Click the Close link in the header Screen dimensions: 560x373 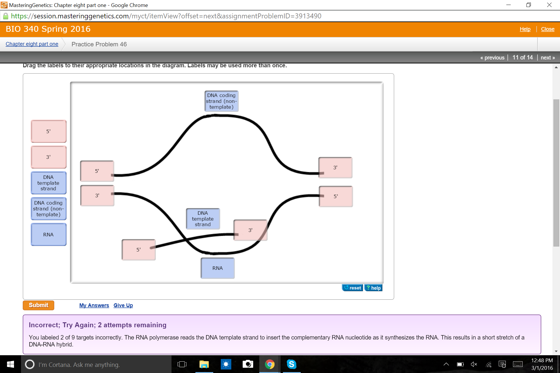[x=547, y=29]
